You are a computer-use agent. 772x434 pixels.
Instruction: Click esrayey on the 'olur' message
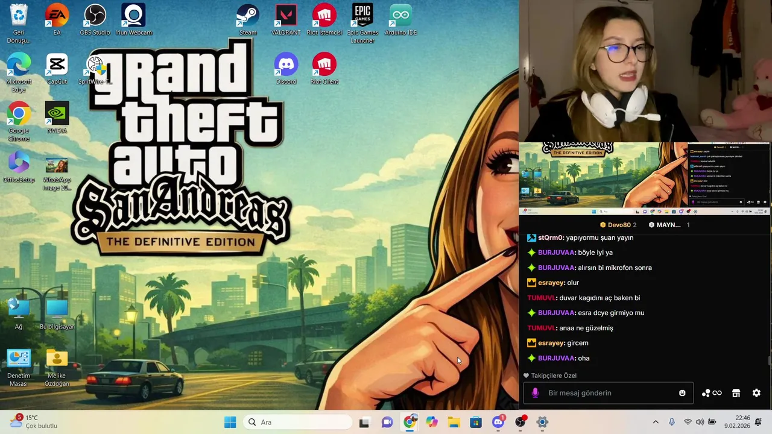pyautogui.click(x=551, y=283)
